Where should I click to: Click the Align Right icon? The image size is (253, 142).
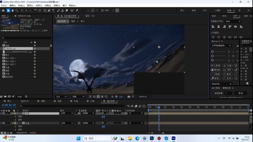[224, 27]
